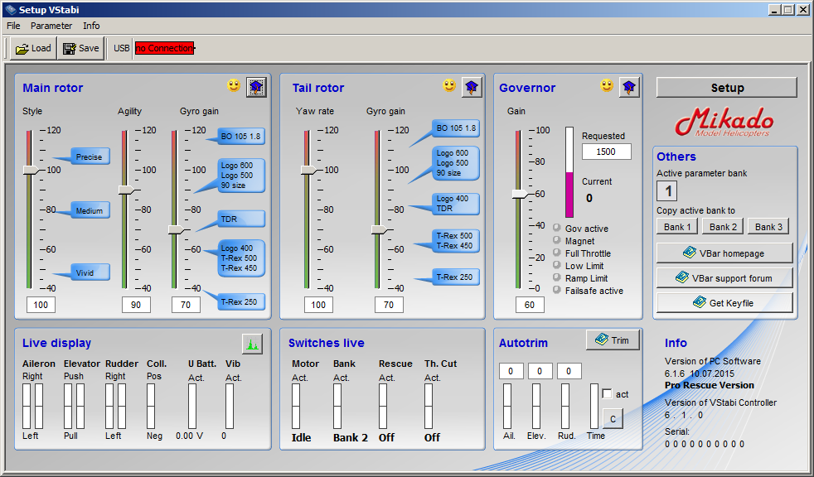Click the Get Keyfile button
814x477 pixels.
click(x=724, y=303)
